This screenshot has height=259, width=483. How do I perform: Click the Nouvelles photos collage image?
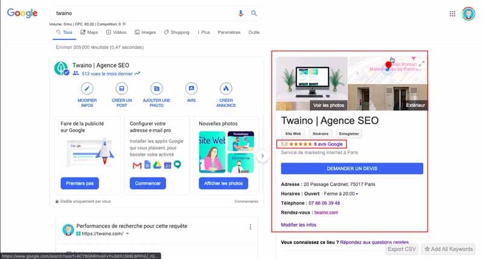click(x=226, y=152)
